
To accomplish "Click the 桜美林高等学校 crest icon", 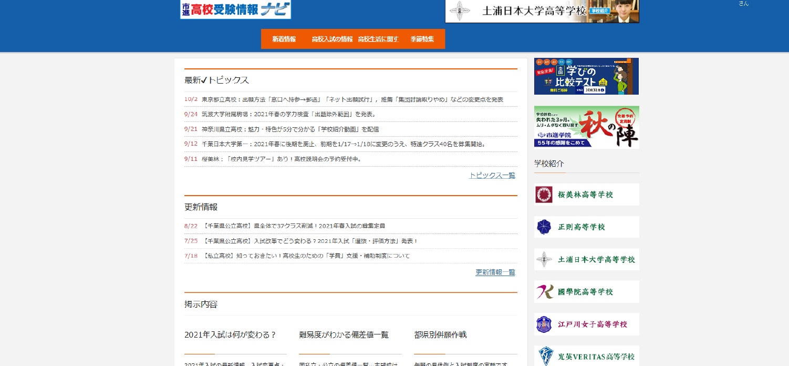I will click(544, 195).
